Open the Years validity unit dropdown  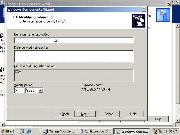click(40, 90)
